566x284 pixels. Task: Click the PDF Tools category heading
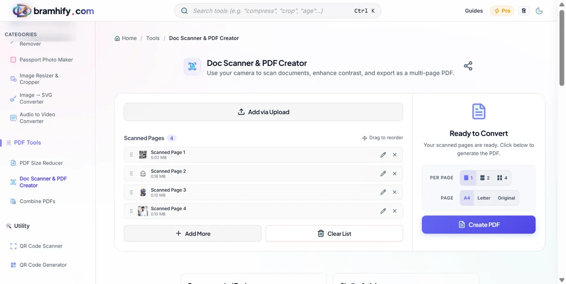pos(27,143)
